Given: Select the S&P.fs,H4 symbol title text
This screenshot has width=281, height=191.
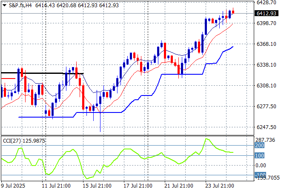Looking at the screenshot, I should tap(20, 6).
